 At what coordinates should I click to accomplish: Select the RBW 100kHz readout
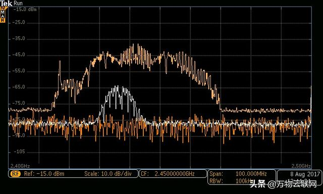(231, 181)
